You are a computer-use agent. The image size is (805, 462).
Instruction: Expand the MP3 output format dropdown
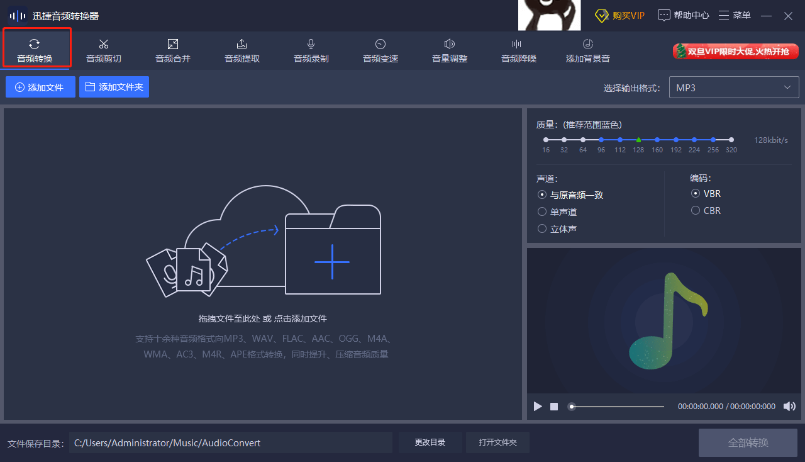coord(733,87)
